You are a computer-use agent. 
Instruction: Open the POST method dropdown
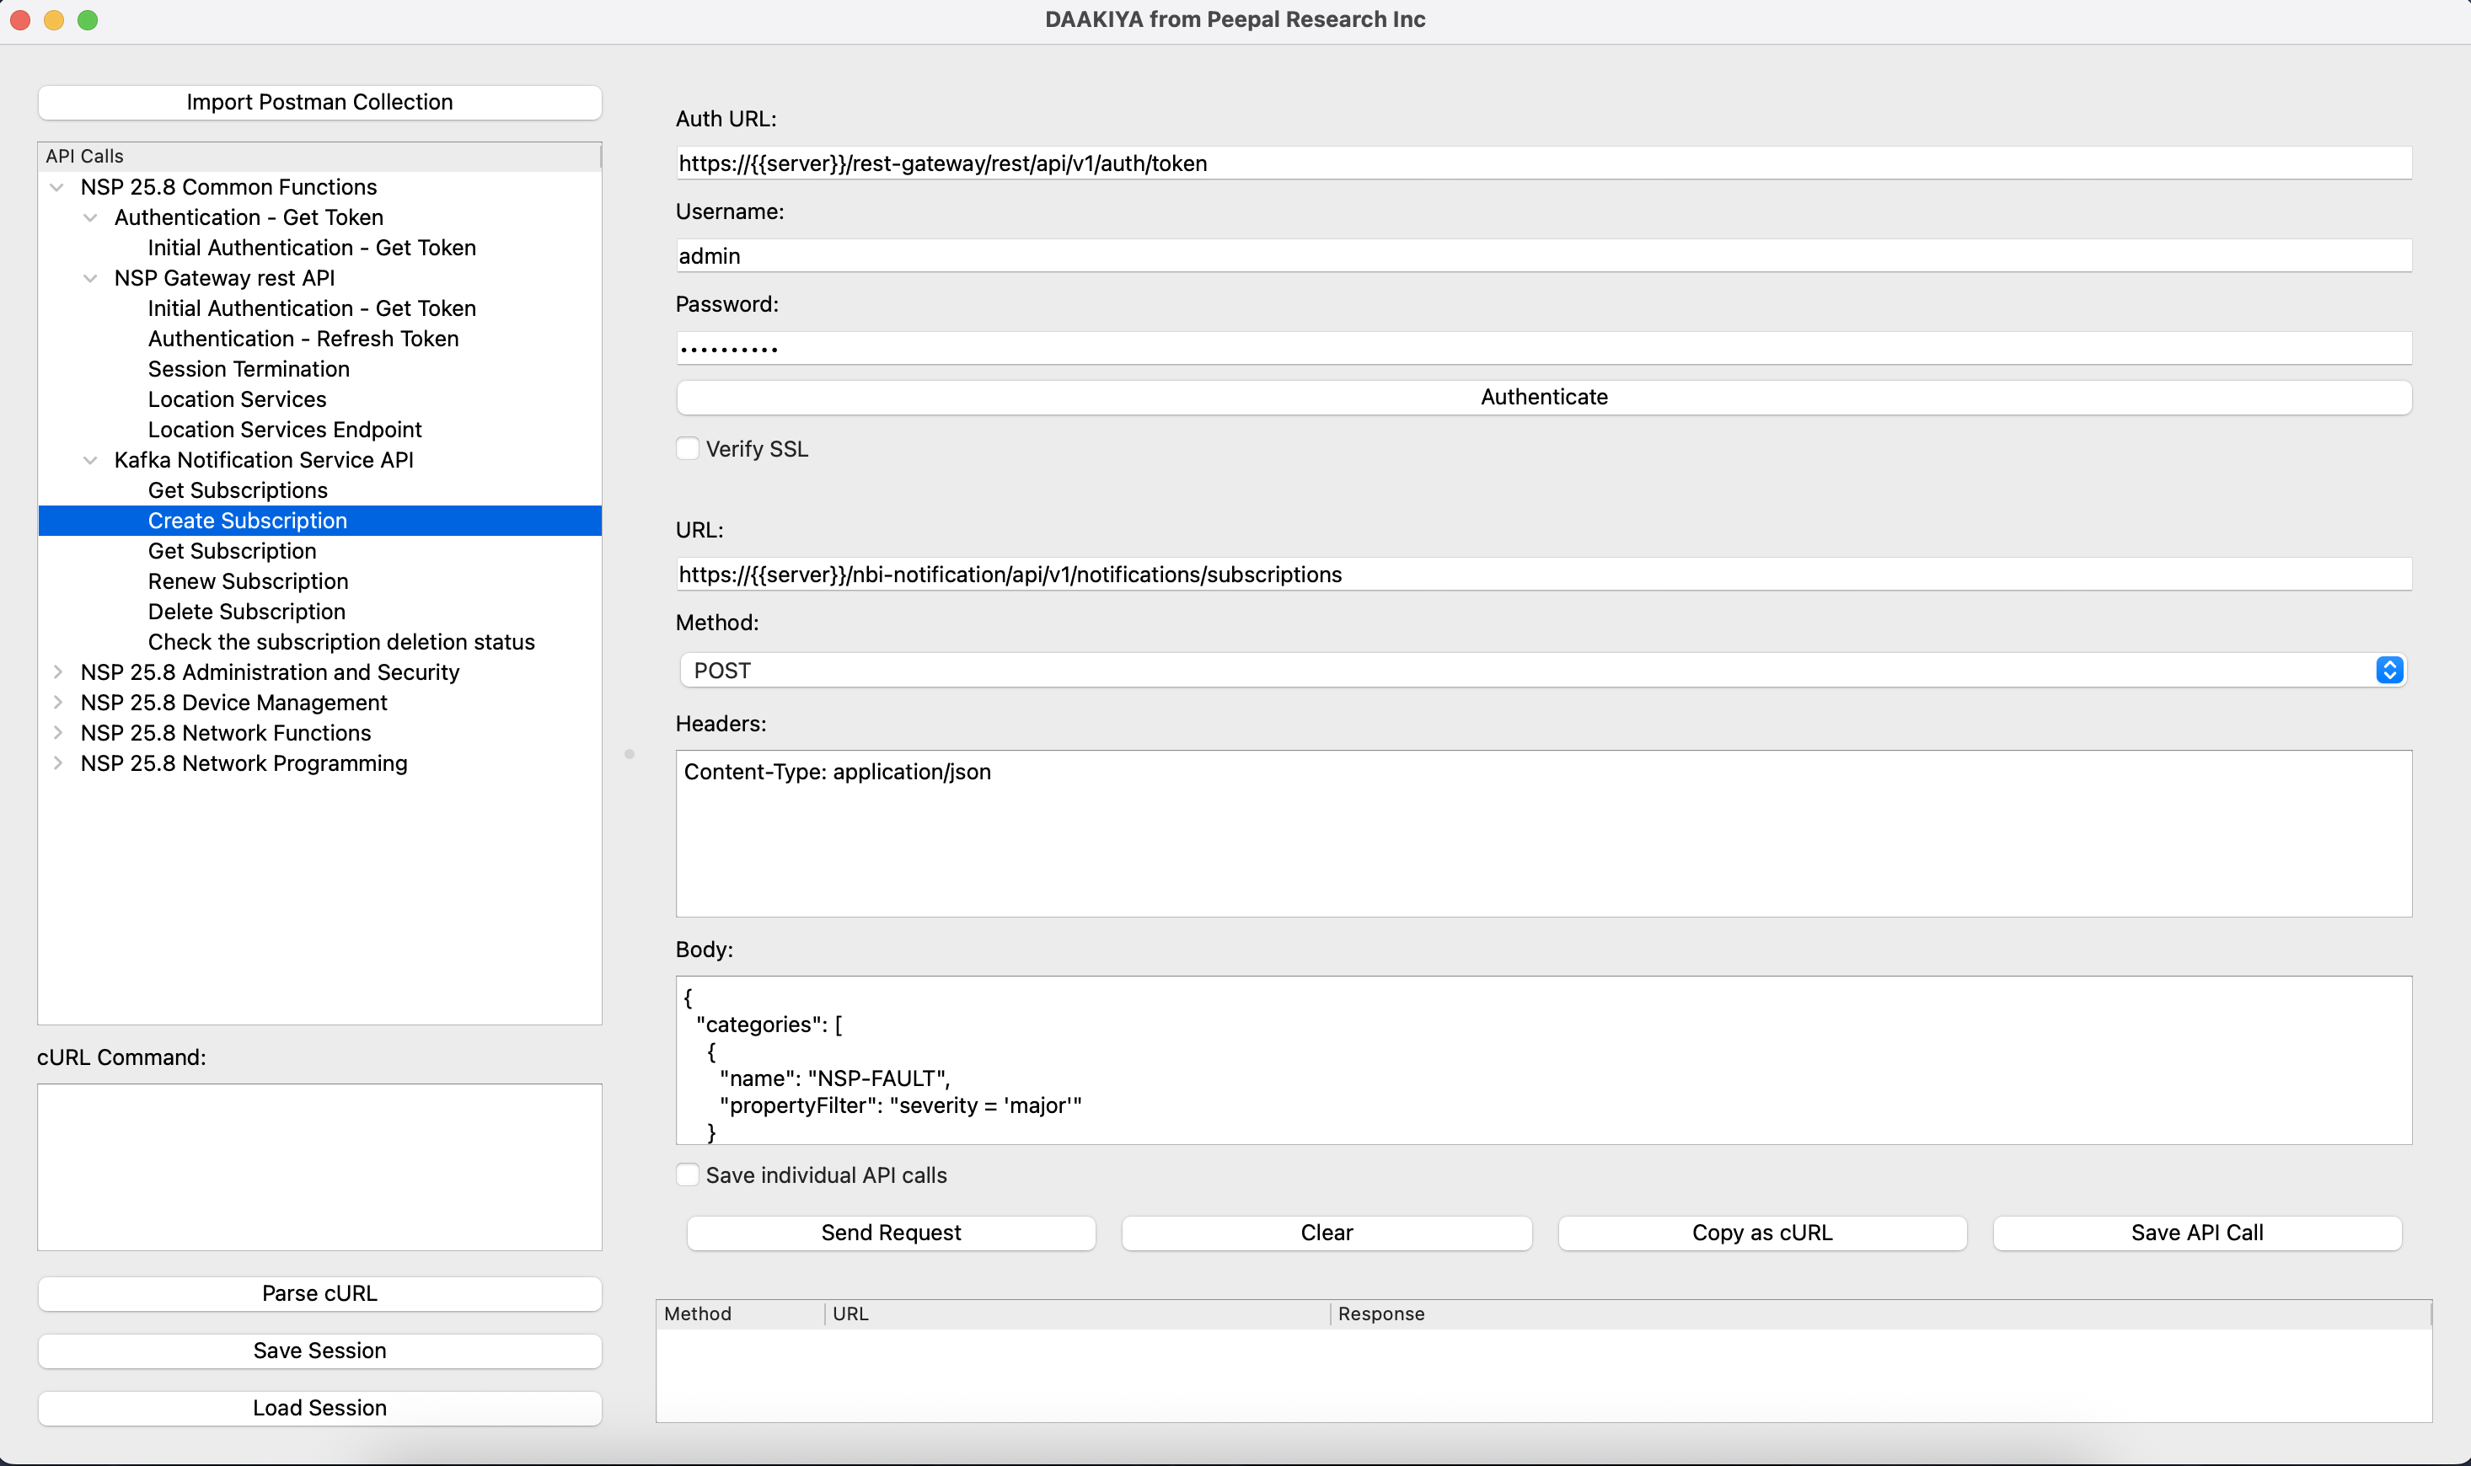[x=2388, y=671]
